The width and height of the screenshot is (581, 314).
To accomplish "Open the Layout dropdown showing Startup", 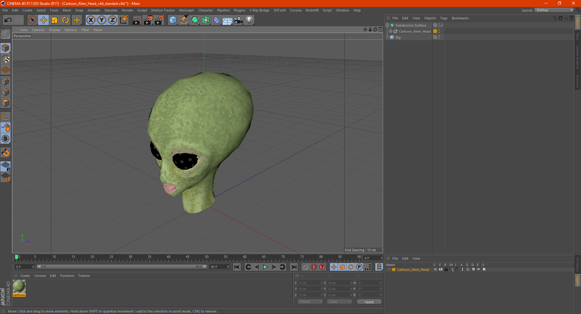I will coord(554,10).
